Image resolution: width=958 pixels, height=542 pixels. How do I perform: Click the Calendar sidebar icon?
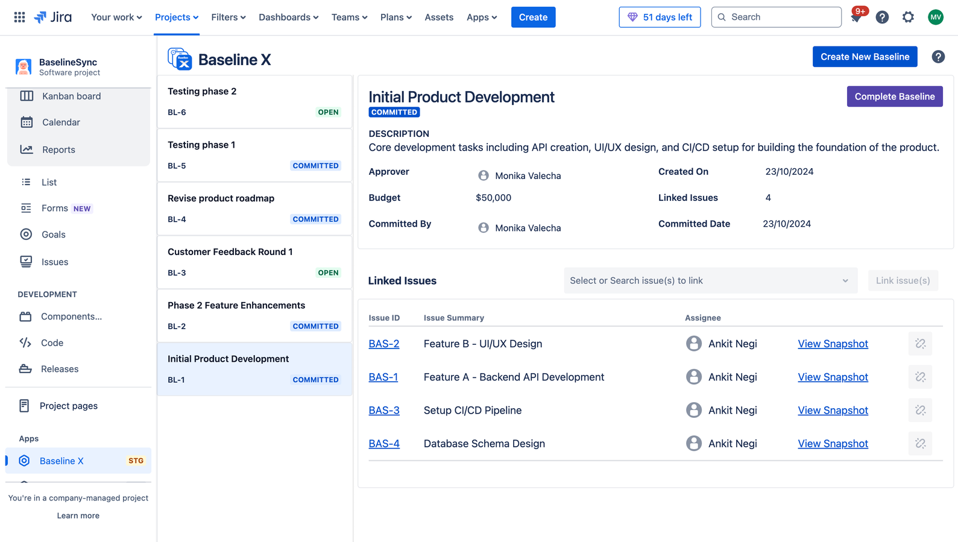tap(27, 122)
